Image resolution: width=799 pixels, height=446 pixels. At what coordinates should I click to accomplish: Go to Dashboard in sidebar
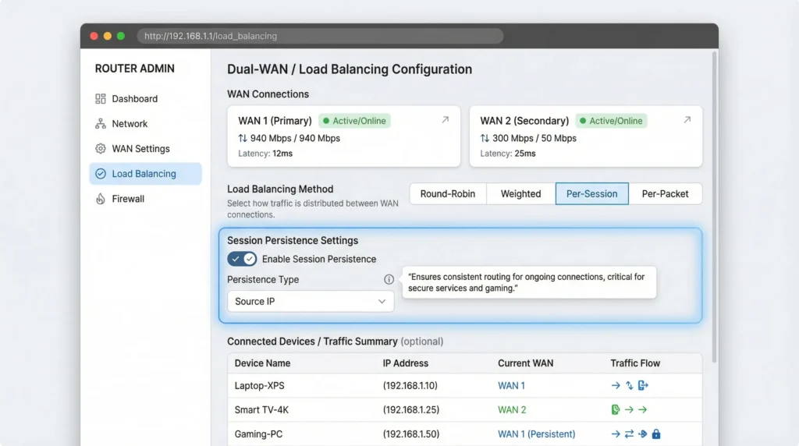tap(145, 99)
